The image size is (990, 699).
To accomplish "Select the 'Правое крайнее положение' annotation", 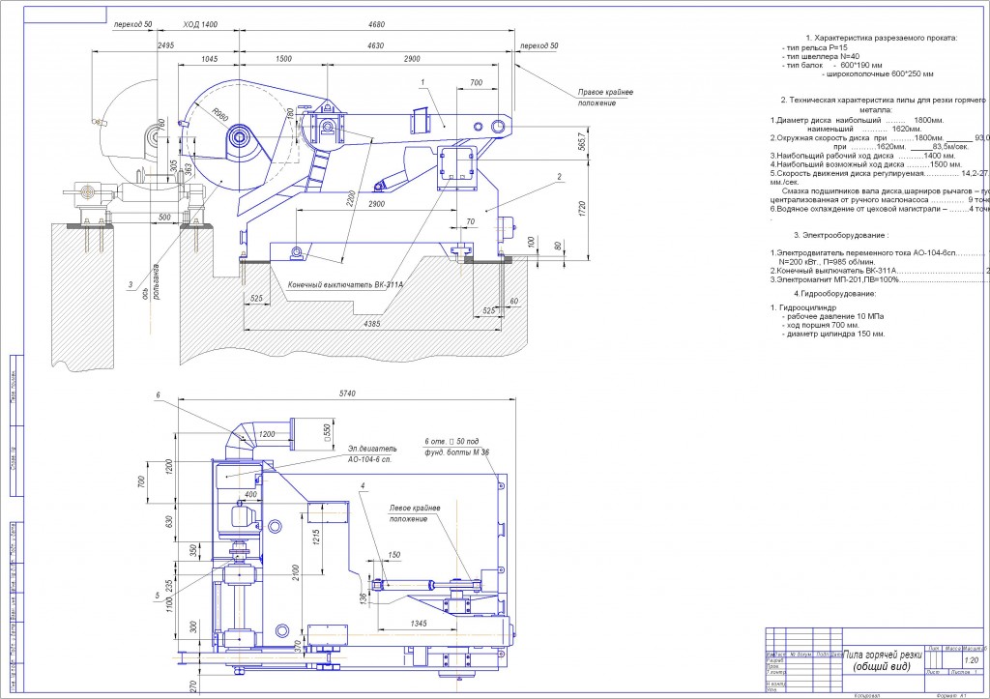I will pyautogui.click(x=605, y=98).
